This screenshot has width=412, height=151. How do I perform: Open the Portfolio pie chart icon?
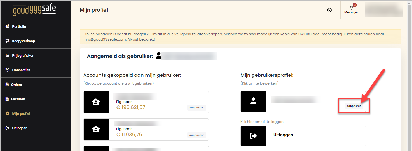8,26
